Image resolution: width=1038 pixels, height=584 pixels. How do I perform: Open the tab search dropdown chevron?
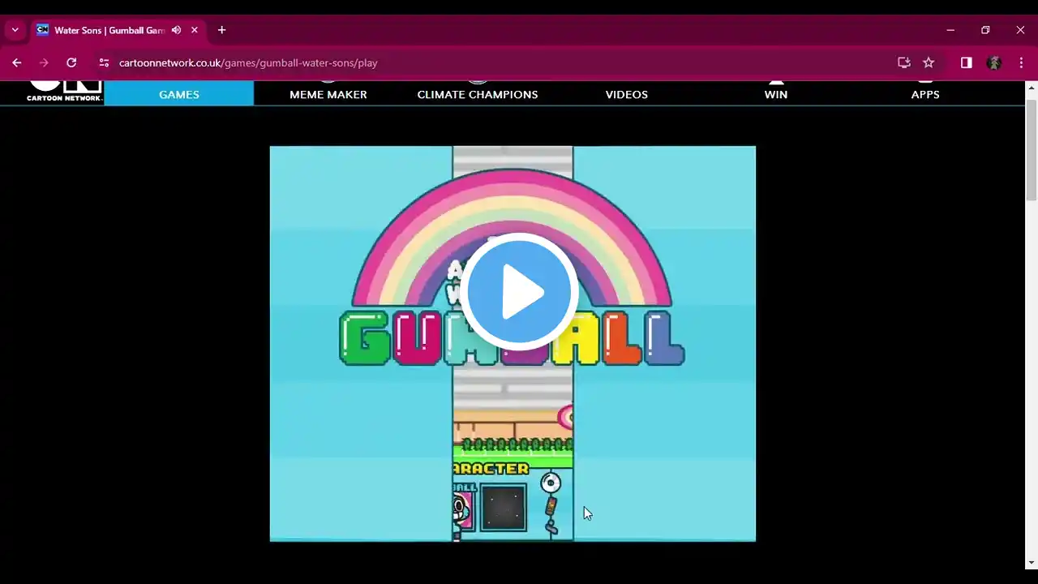tap(15, 30)
